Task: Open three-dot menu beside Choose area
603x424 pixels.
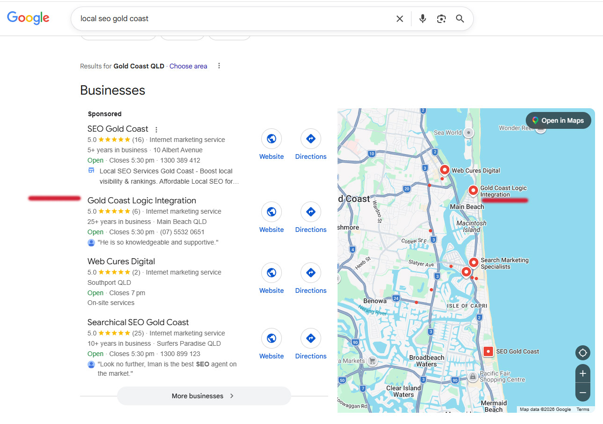Action: pyautogui.click(x=219, y=66)
